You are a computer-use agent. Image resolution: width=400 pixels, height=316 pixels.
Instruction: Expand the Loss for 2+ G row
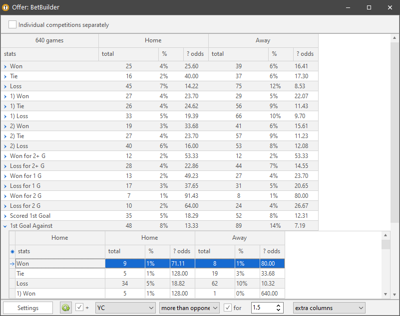5,166
